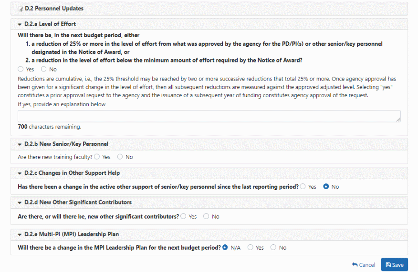Click the level of effort explanation text box
Image resolution: width=418 pixels, height=272 pixels.
pos(209,116)
